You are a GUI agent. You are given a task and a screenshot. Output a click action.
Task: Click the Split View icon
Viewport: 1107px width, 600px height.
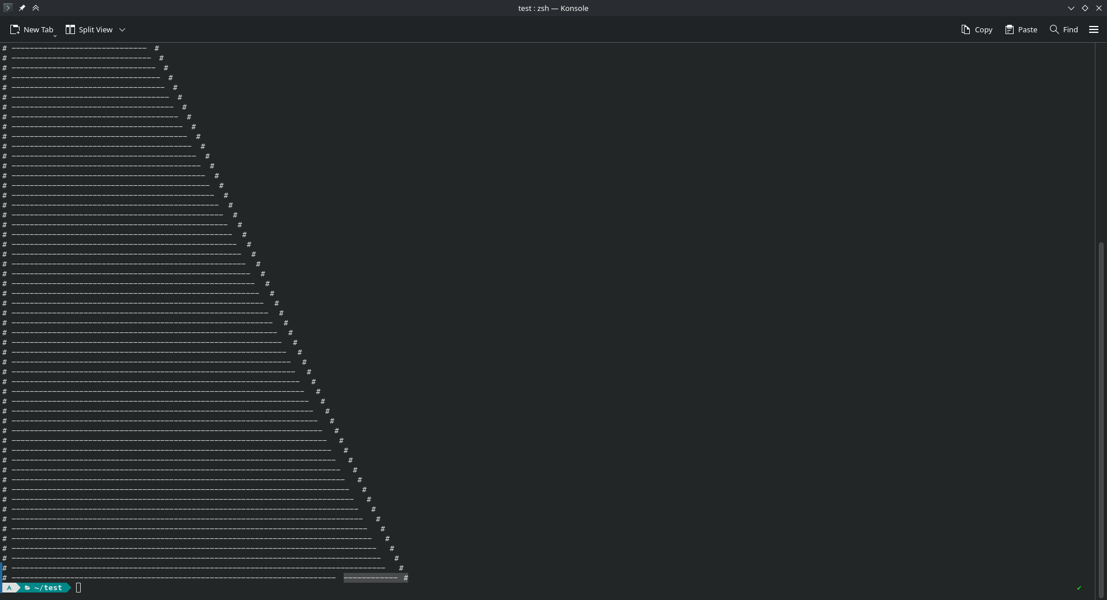[70, 29]
